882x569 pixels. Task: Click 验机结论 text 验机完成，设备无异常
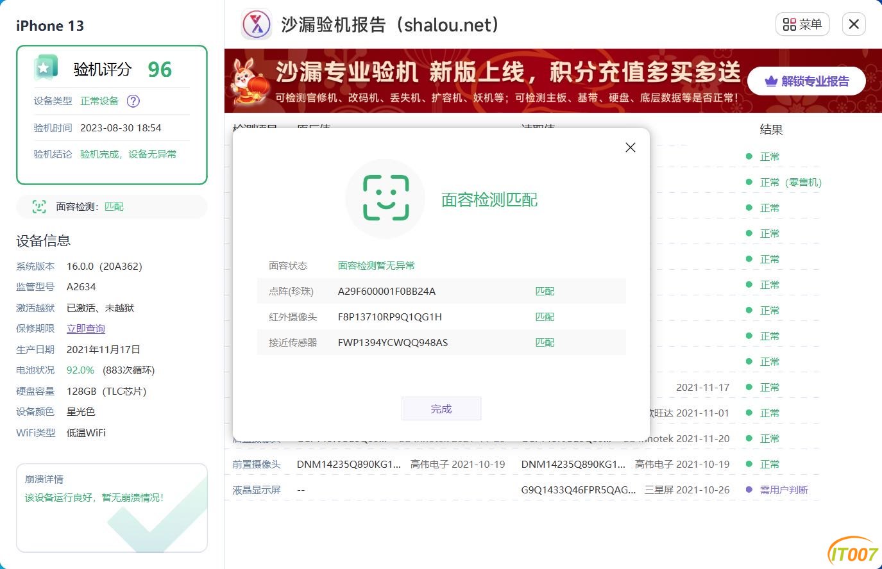(x=128, y=154)
